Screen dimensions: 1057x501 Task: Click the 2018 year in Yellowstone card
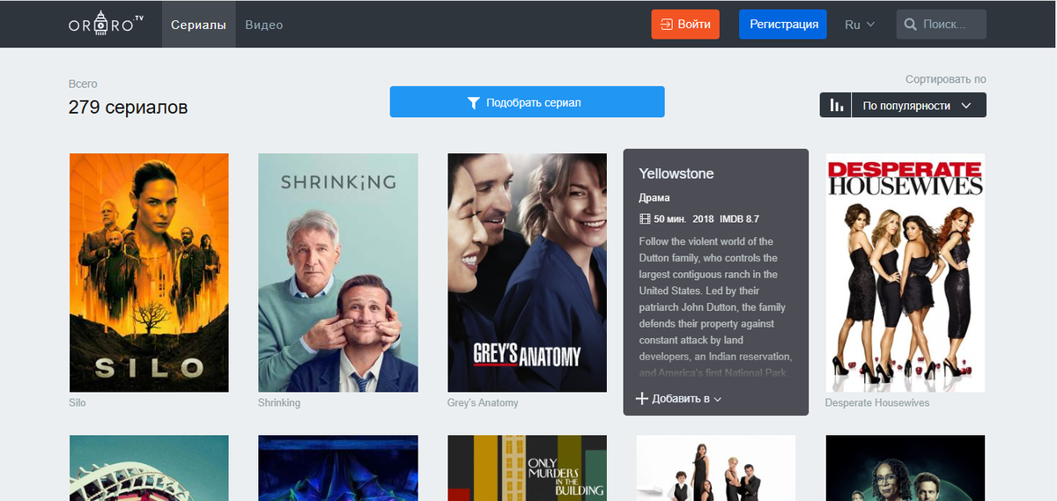pos(703,218)
